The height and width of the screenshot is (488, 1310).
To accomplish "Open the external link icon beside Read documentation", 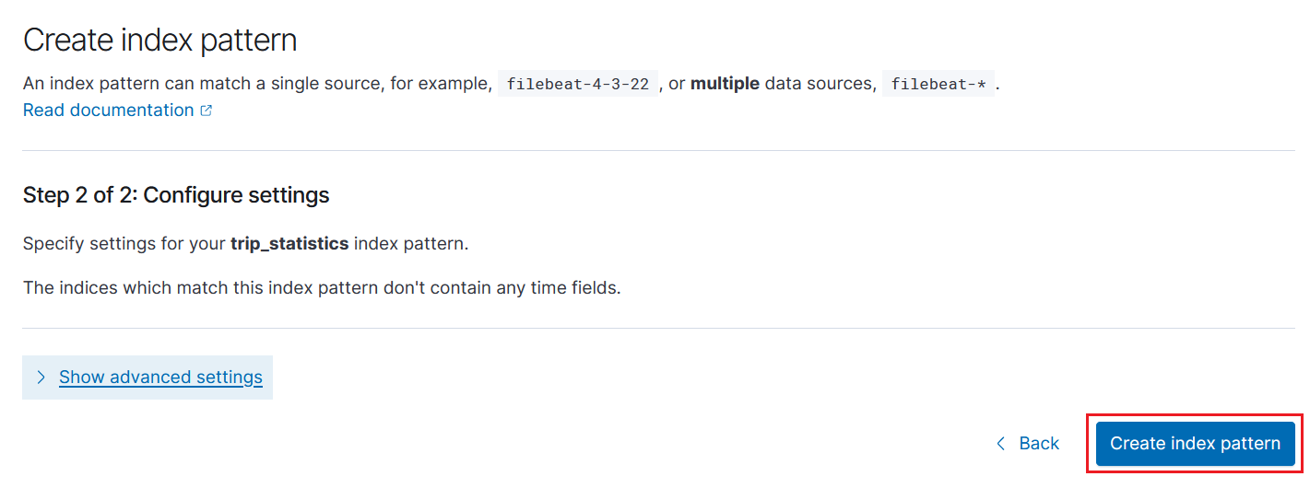I will pos(207,110).
